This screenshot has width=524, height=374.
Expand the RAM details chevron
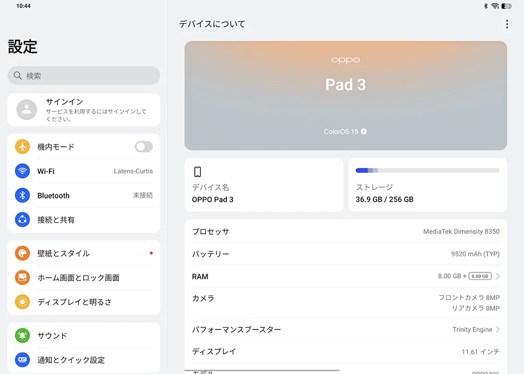(498, 276)
